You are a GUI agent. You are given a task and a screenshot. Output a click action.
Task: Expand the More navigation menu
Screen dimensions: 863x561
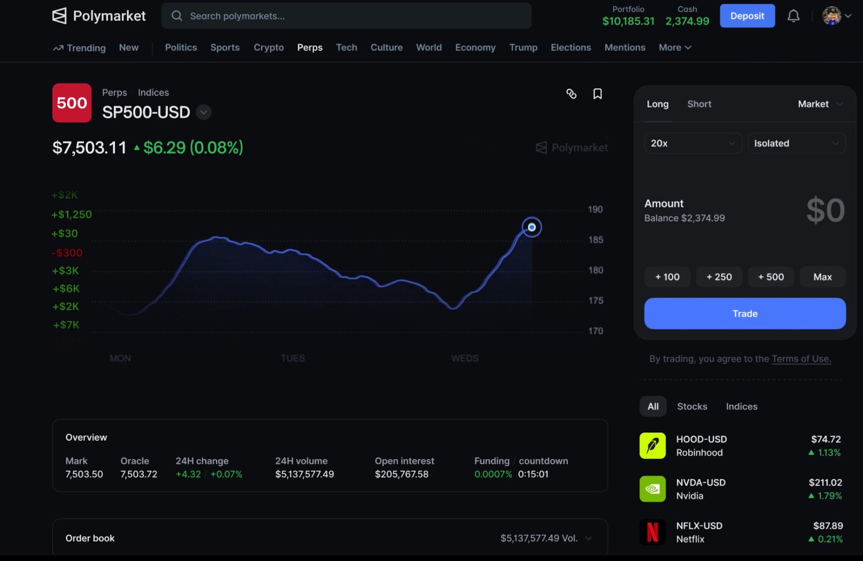pos(675,47)
